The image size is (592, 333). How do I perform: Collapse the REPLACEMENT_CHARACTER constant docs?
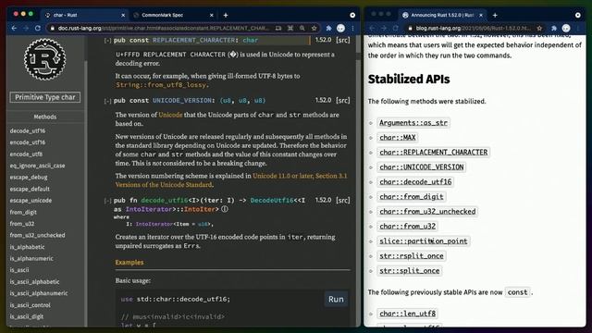click(107, 41)
